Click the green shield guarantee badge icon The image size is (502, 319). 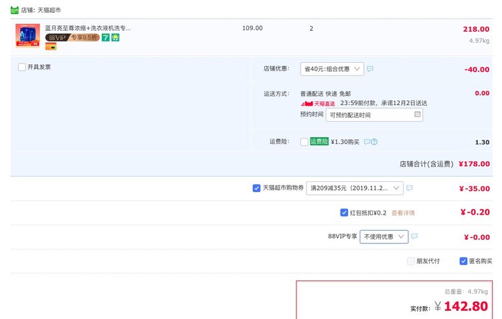pyautogui.click(x=115, y=37)
